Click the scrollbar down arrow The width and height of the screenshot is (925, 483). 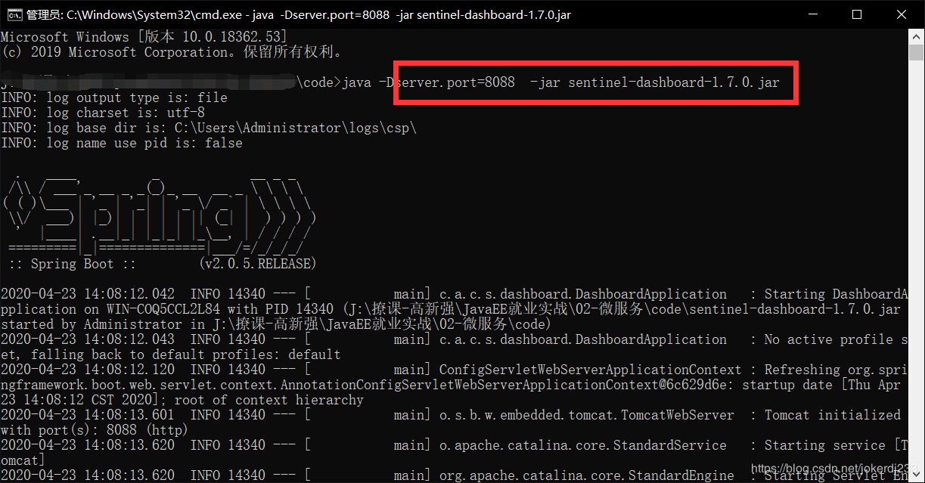point(917,475)
